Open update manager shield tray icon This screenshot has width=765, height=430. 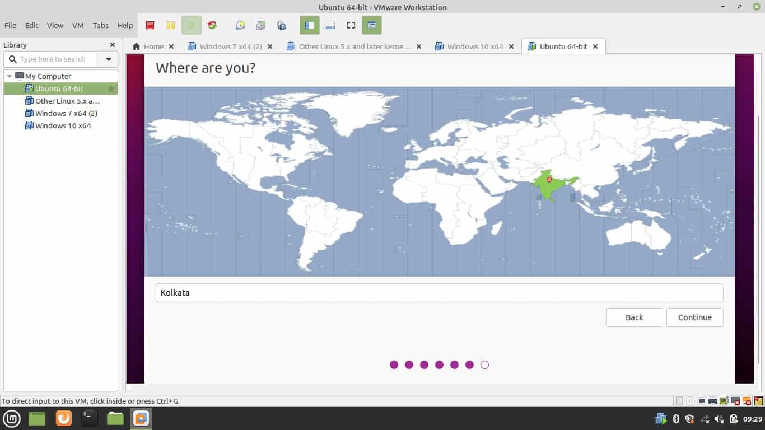(x=690, y=419)
